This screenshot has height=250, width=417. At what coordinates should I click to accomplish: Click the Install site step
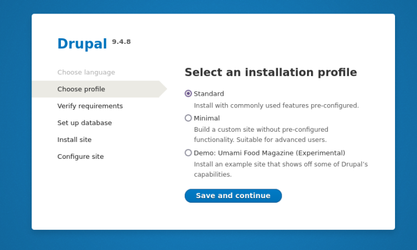point(74,140)
